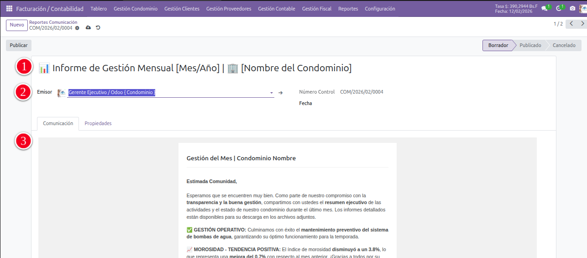
Task: Open the user avatar menu
Action: pos(583,8)
